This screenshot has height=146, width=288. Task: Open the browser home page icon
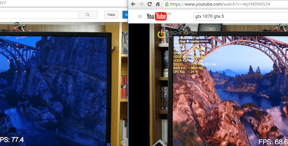click(x=158, y=4)
